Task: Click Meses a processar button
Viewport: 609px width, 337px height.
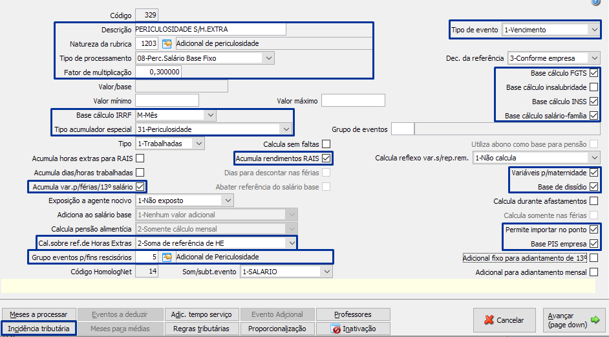Action: click(x=38, y=314)
